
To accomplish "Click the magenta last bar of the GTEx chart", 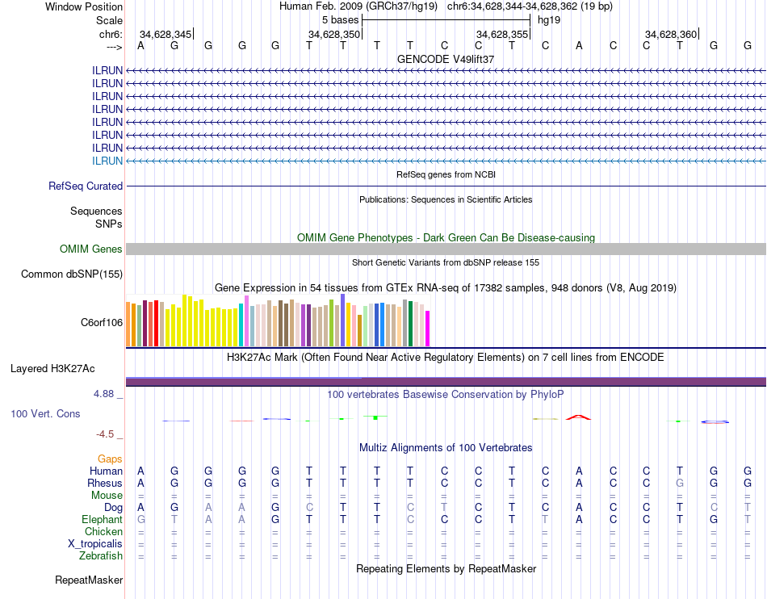I will (428, 328).
